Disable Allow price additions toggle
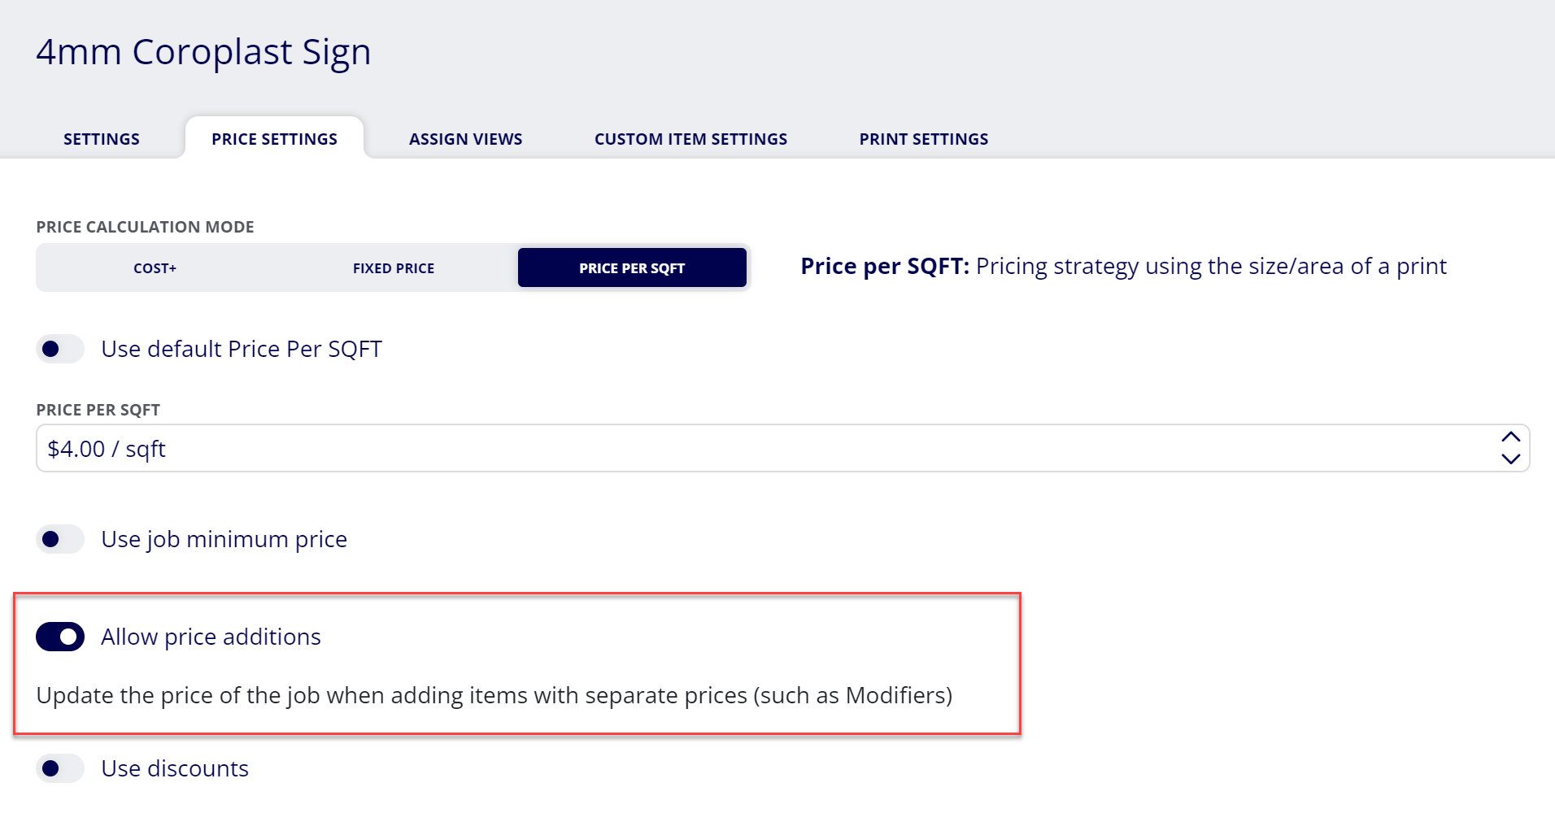The width and height of the screenshot is (1555, 835). [60, 637]
